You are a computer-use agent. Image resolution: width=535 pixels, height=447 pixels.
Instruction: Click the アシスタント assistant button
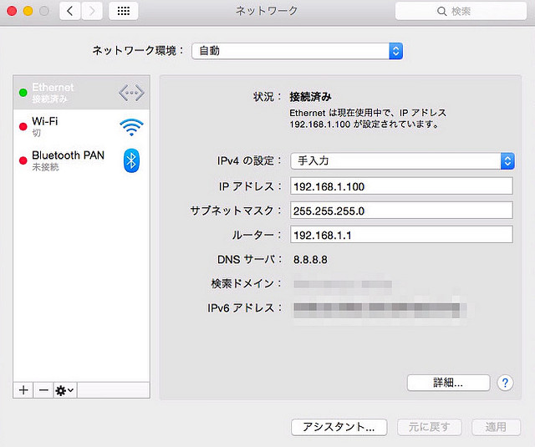[339, 427]
